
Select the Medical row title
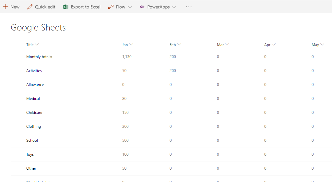tap(33, 99)
